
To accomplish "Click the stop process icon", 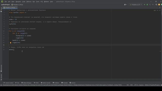I will click(x=153, y=5).
